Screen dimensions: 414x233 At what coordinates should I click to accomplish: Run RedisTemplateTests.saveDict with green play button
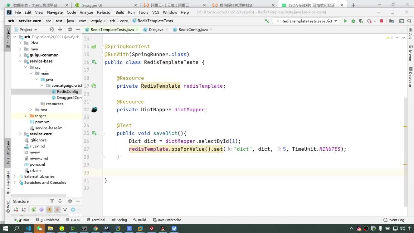345,21
